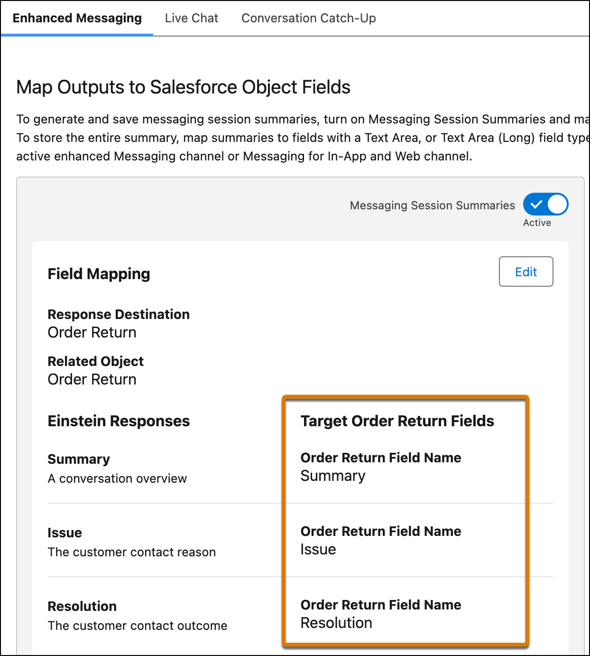The image size is (590, 656).
Task: Click the 'A conversation overview' description
Action: pos(117,478)
